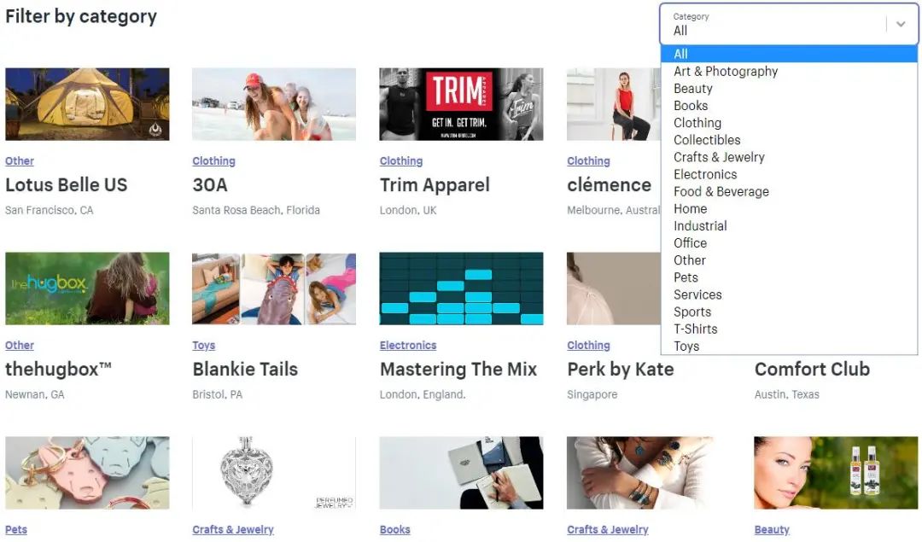
Task: Open the Trim Apparel banner image
Action: 461,104
